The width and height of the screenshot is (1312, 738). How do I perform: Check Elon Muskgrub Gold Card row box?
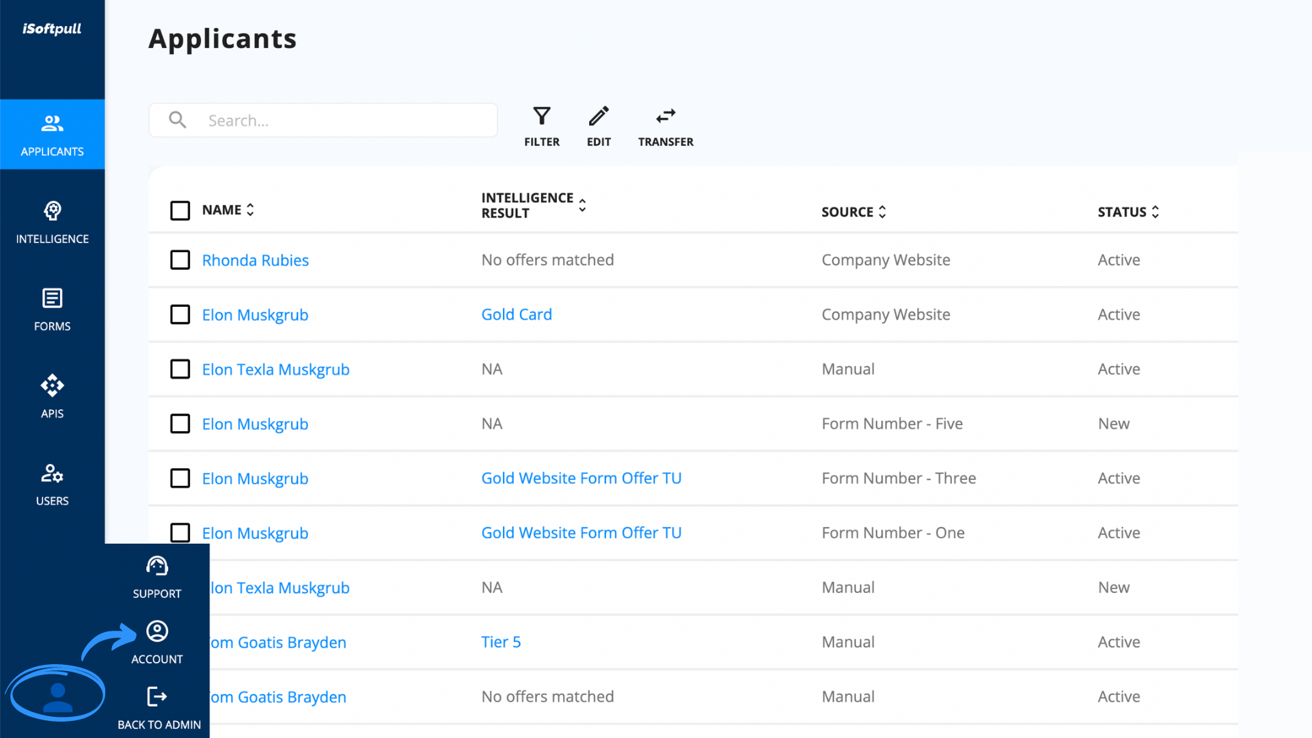(x=180, y=314)
